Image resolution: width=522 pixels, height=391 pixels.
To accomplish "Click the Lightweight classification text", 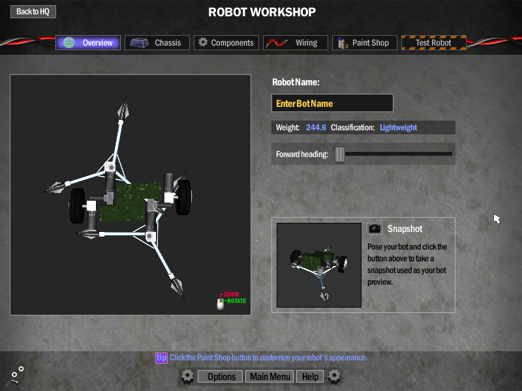I will (399, 128).
